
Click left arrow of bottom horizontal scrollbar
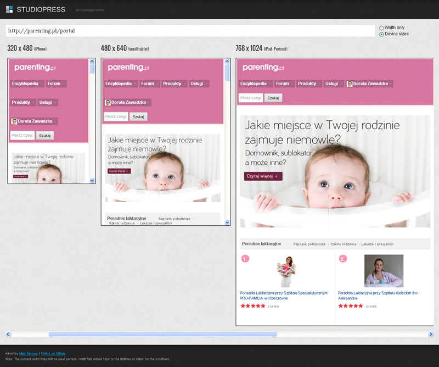8,334
